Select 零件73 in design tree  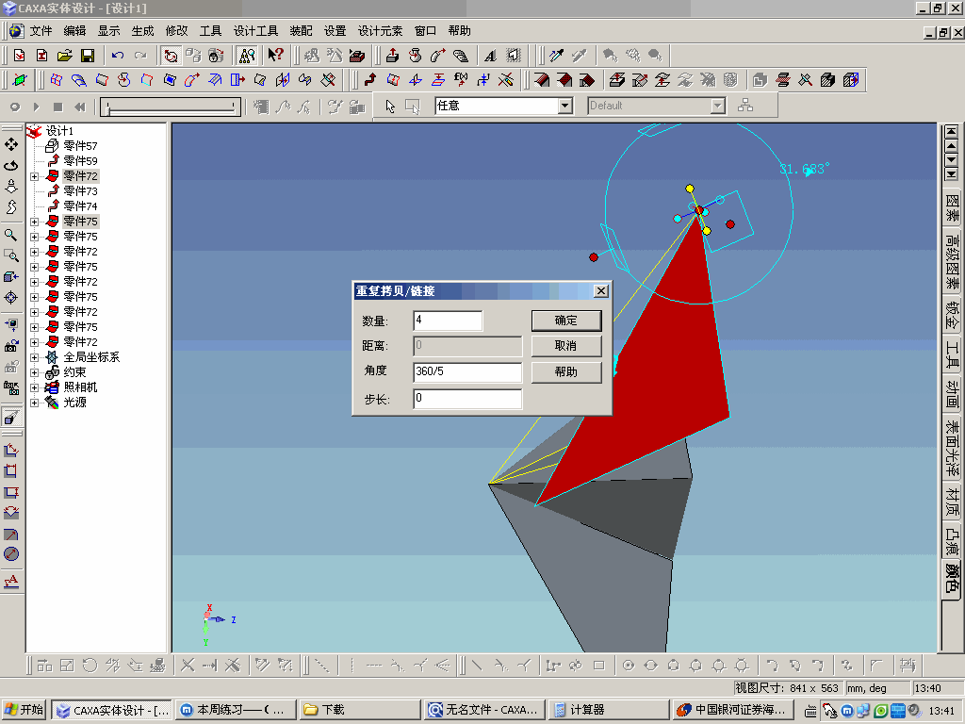[x=80, y=190]
